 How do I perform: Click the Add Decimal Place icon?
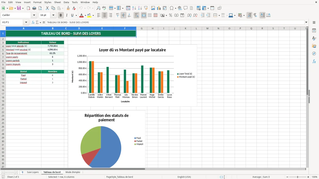pyautogui.click(x=189, y=15)
